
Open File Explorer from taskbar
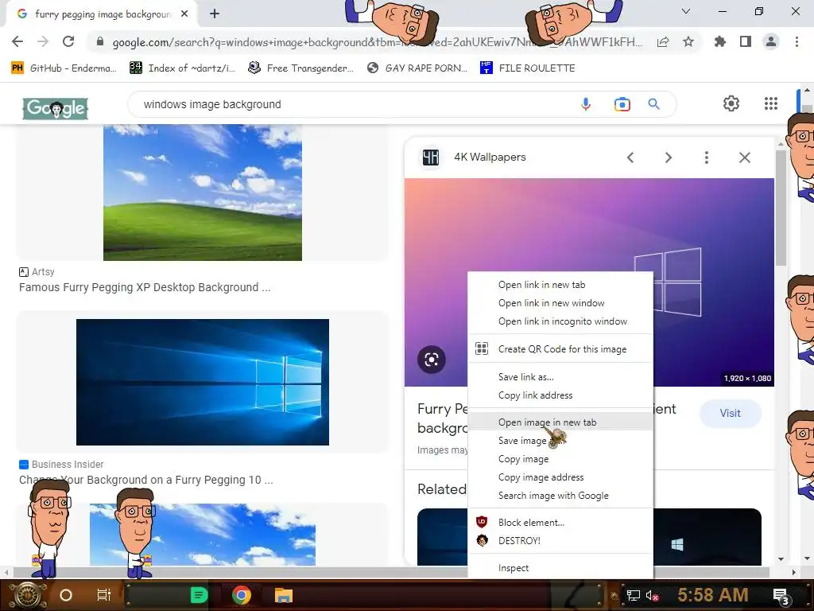[284, 595]
